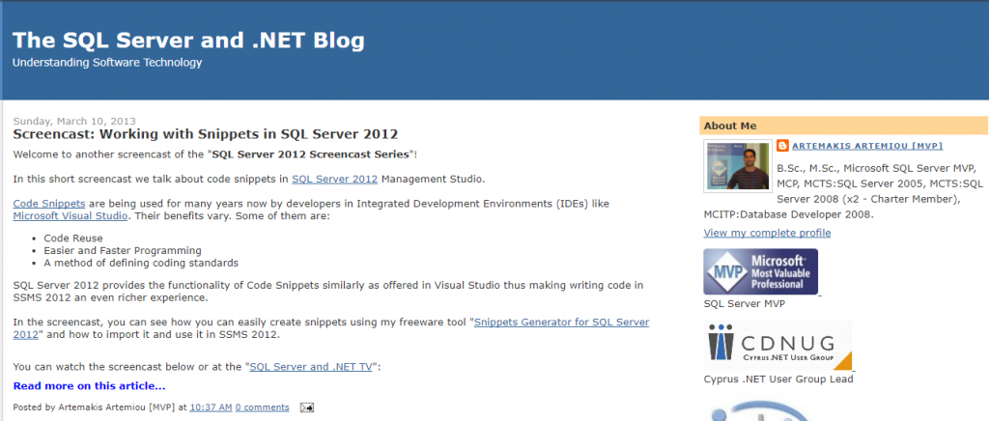Follow the SQL Server 2012 link

[334, 179]
